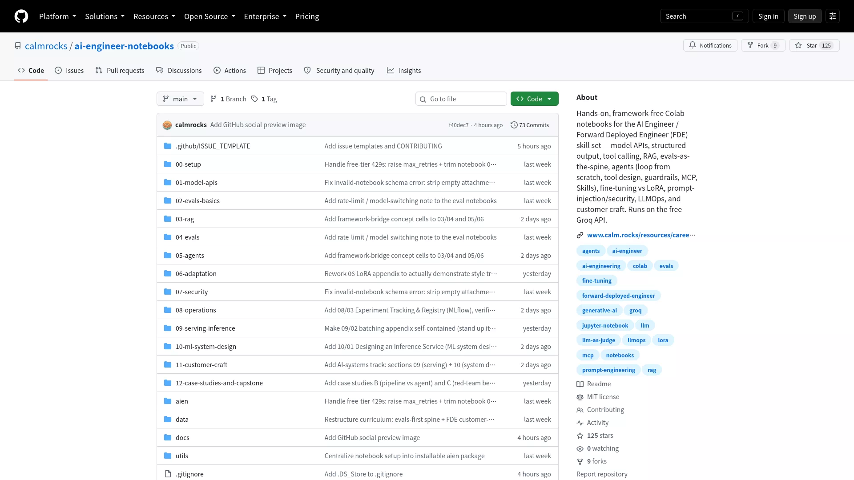Select the forward-deployed-engineer topic tag
The image size is (854, 480).
point(618,296)
